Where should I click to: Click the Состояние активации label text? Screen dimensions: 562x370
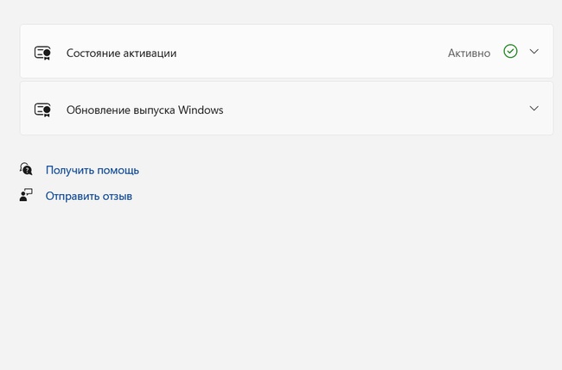click(122, 53)
